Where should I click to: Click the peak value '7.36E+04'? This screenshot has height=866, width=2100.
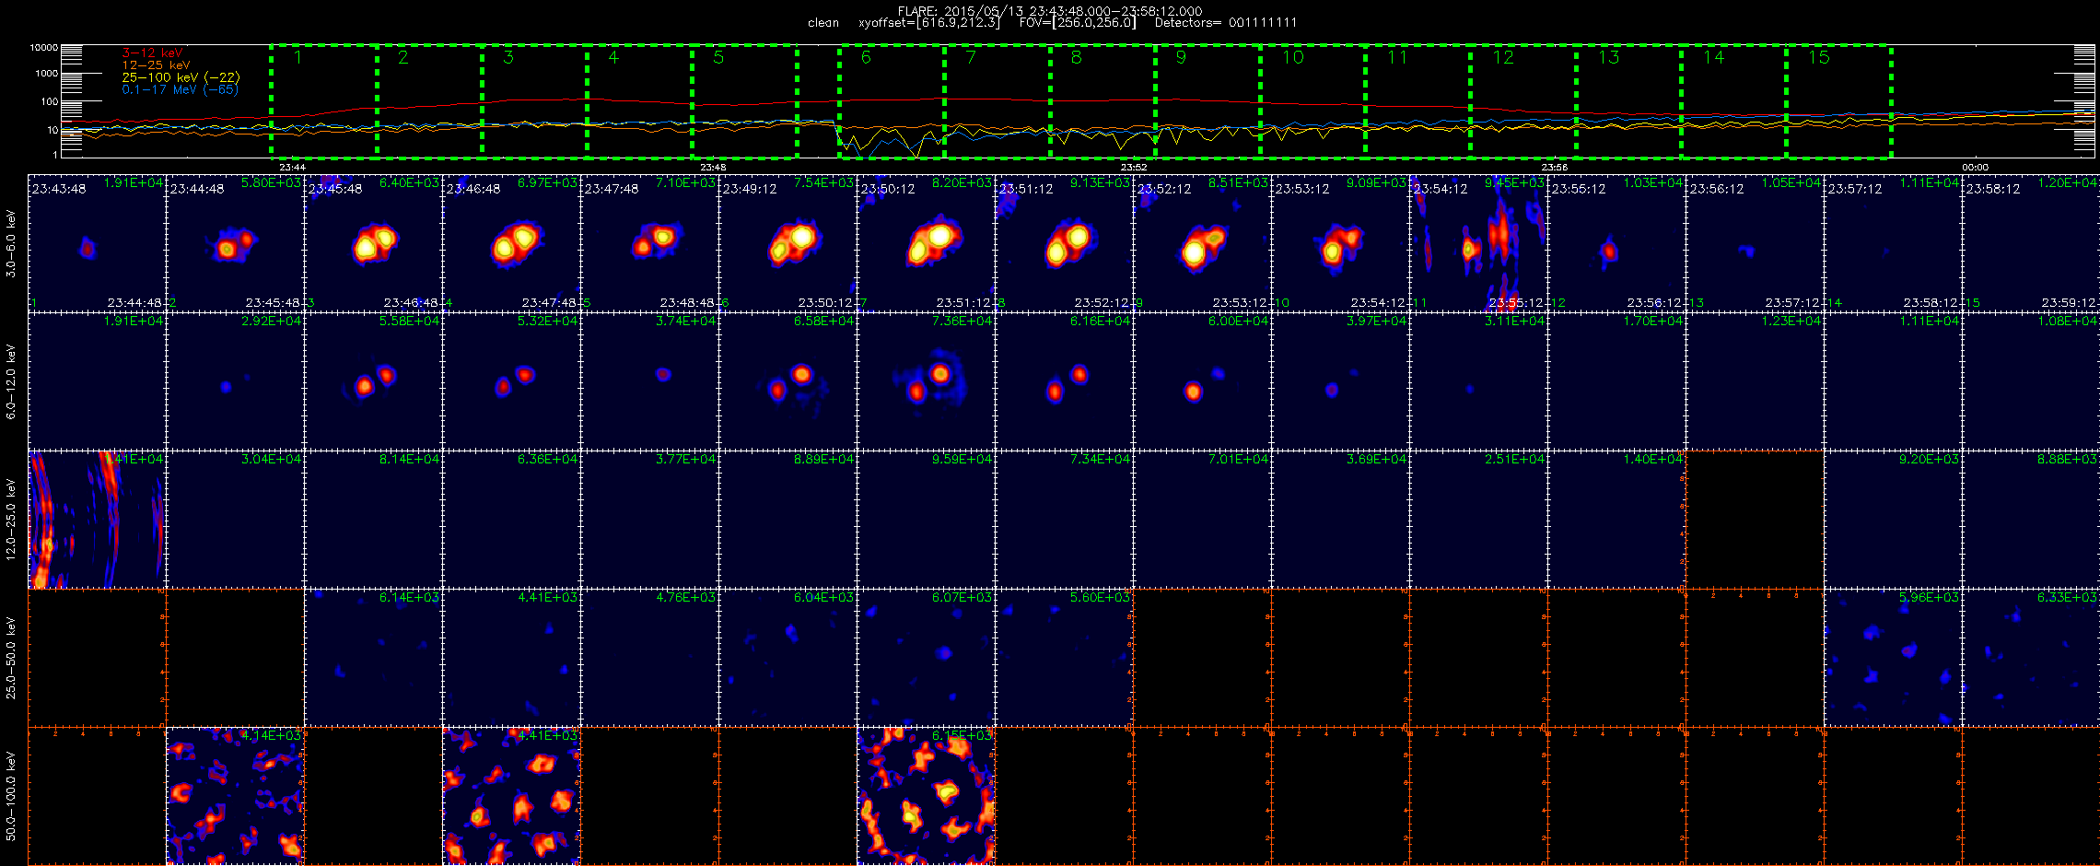click(x=962, y=322)
